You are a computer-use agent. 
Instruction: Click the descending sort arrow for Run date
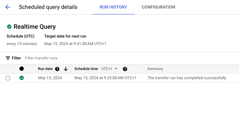coord(66,69)
